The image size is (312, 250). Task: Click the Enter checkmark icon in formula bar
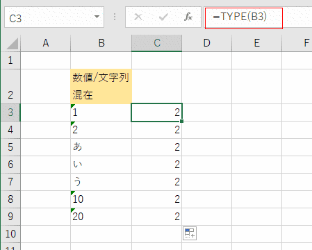pos(163,17)
